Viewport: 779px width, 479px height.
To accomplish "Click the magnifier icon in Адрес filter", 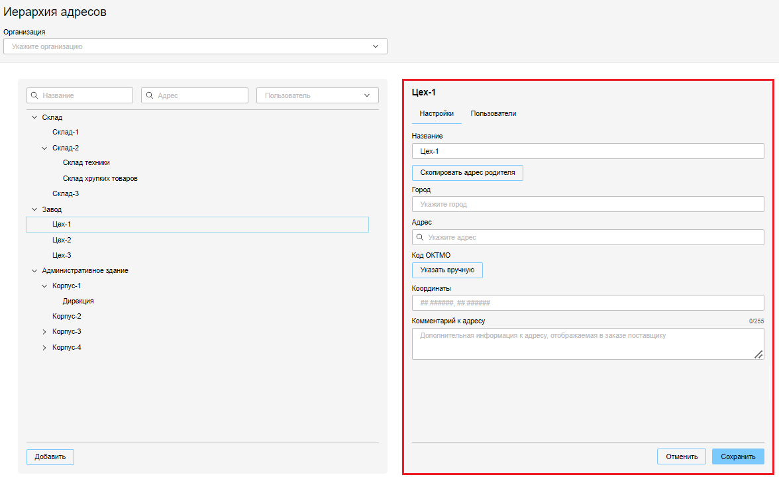I will click(x=150, y=95).
